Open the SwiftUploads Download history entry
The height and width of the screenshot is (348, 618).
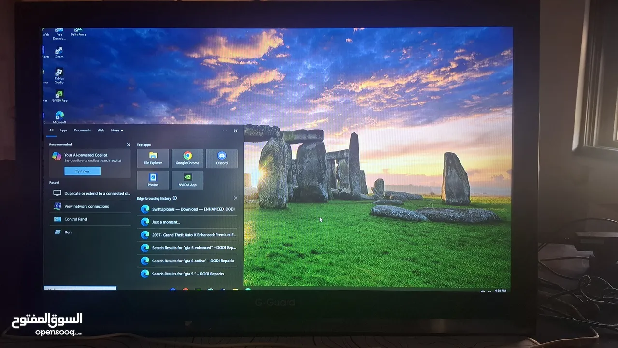187,209
